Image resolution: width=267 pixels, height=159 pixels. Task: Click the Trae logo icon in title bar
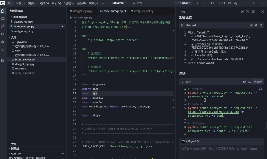(3, 3)
